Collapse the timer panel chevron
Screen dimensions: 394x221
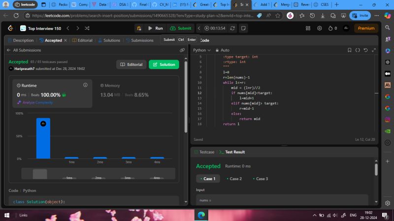click(x=199, y=29)
